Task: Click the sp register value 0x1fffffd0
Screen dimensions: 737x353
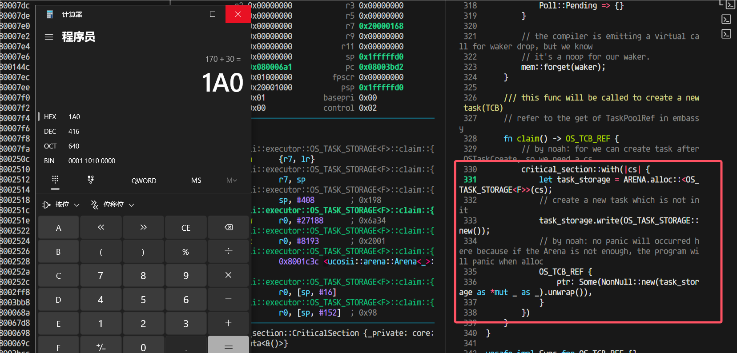Action: point(381,57)
